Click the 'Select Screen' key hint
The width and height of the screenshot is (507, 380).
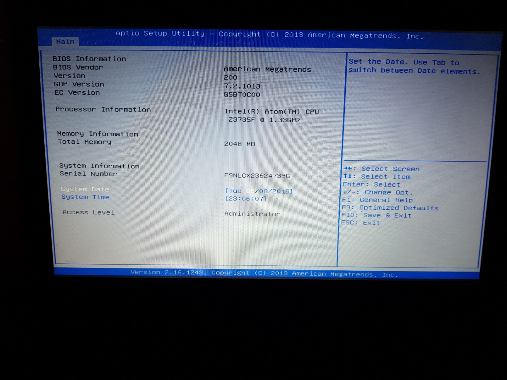point(382,169)
